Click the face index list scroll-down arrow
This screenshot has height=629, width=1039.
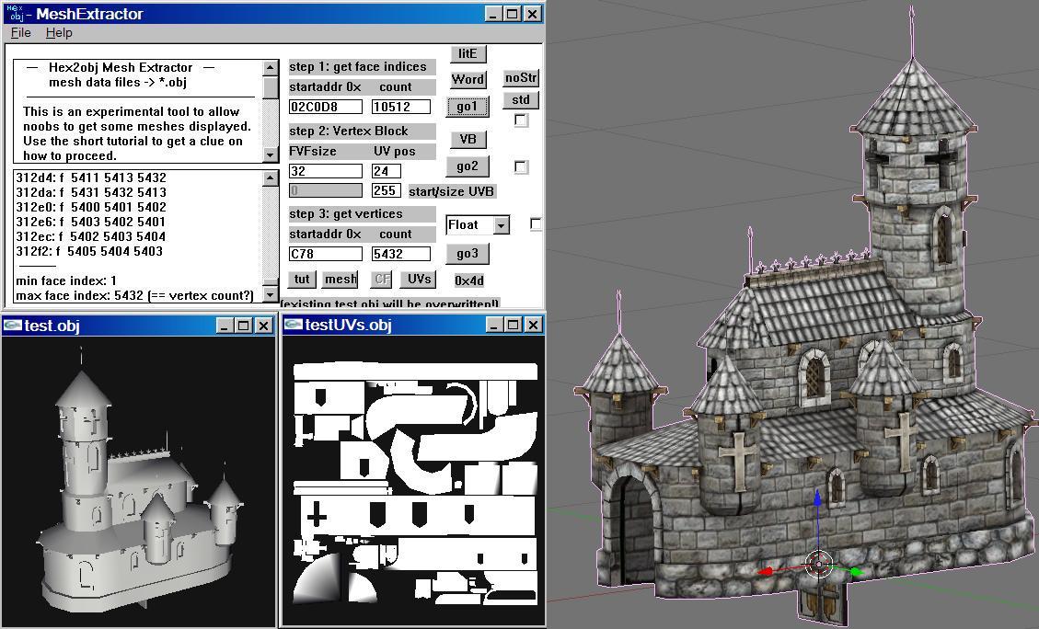pyautogui.click(x=271, y=294)
